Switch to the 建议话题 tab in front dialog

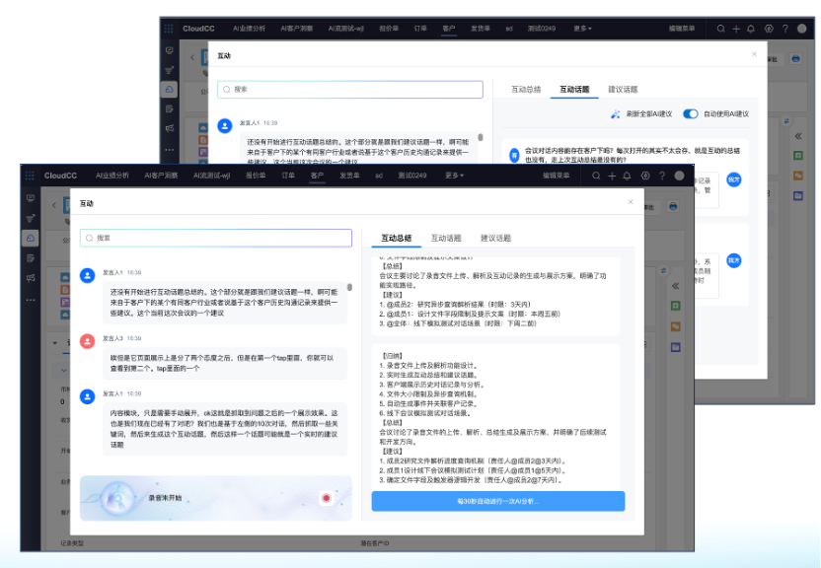[x=495, y=238]
